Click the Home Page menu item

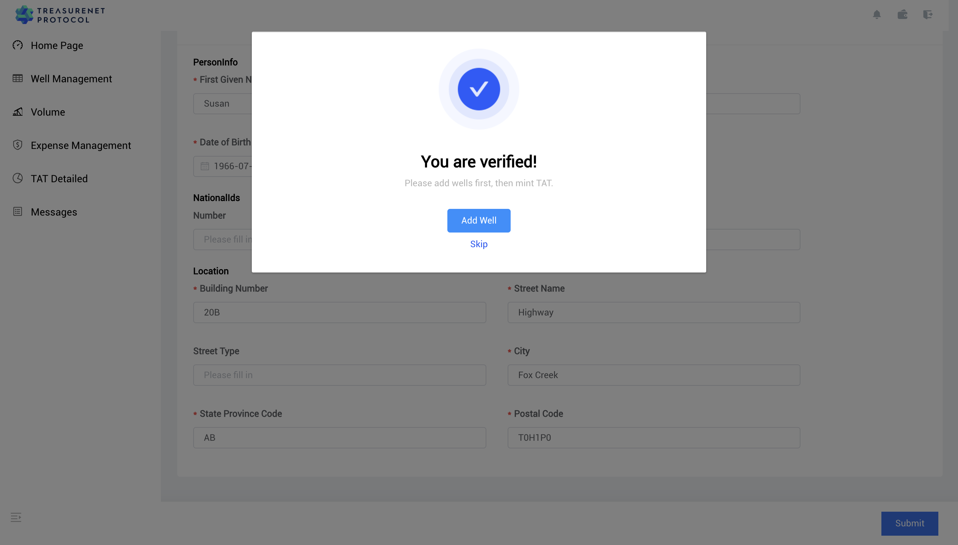[57, 45]
